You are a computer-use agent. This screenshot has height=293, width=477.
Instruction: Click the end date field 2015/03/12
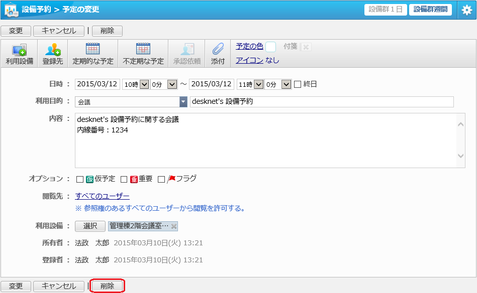(212, 84)
